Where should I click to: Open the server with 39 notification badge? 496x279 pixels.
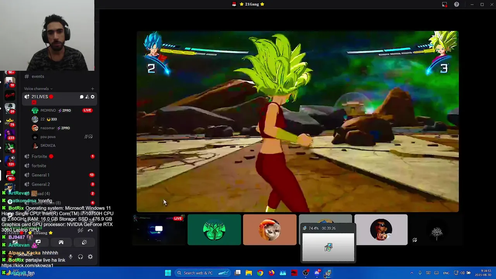(x=10, y=108)
